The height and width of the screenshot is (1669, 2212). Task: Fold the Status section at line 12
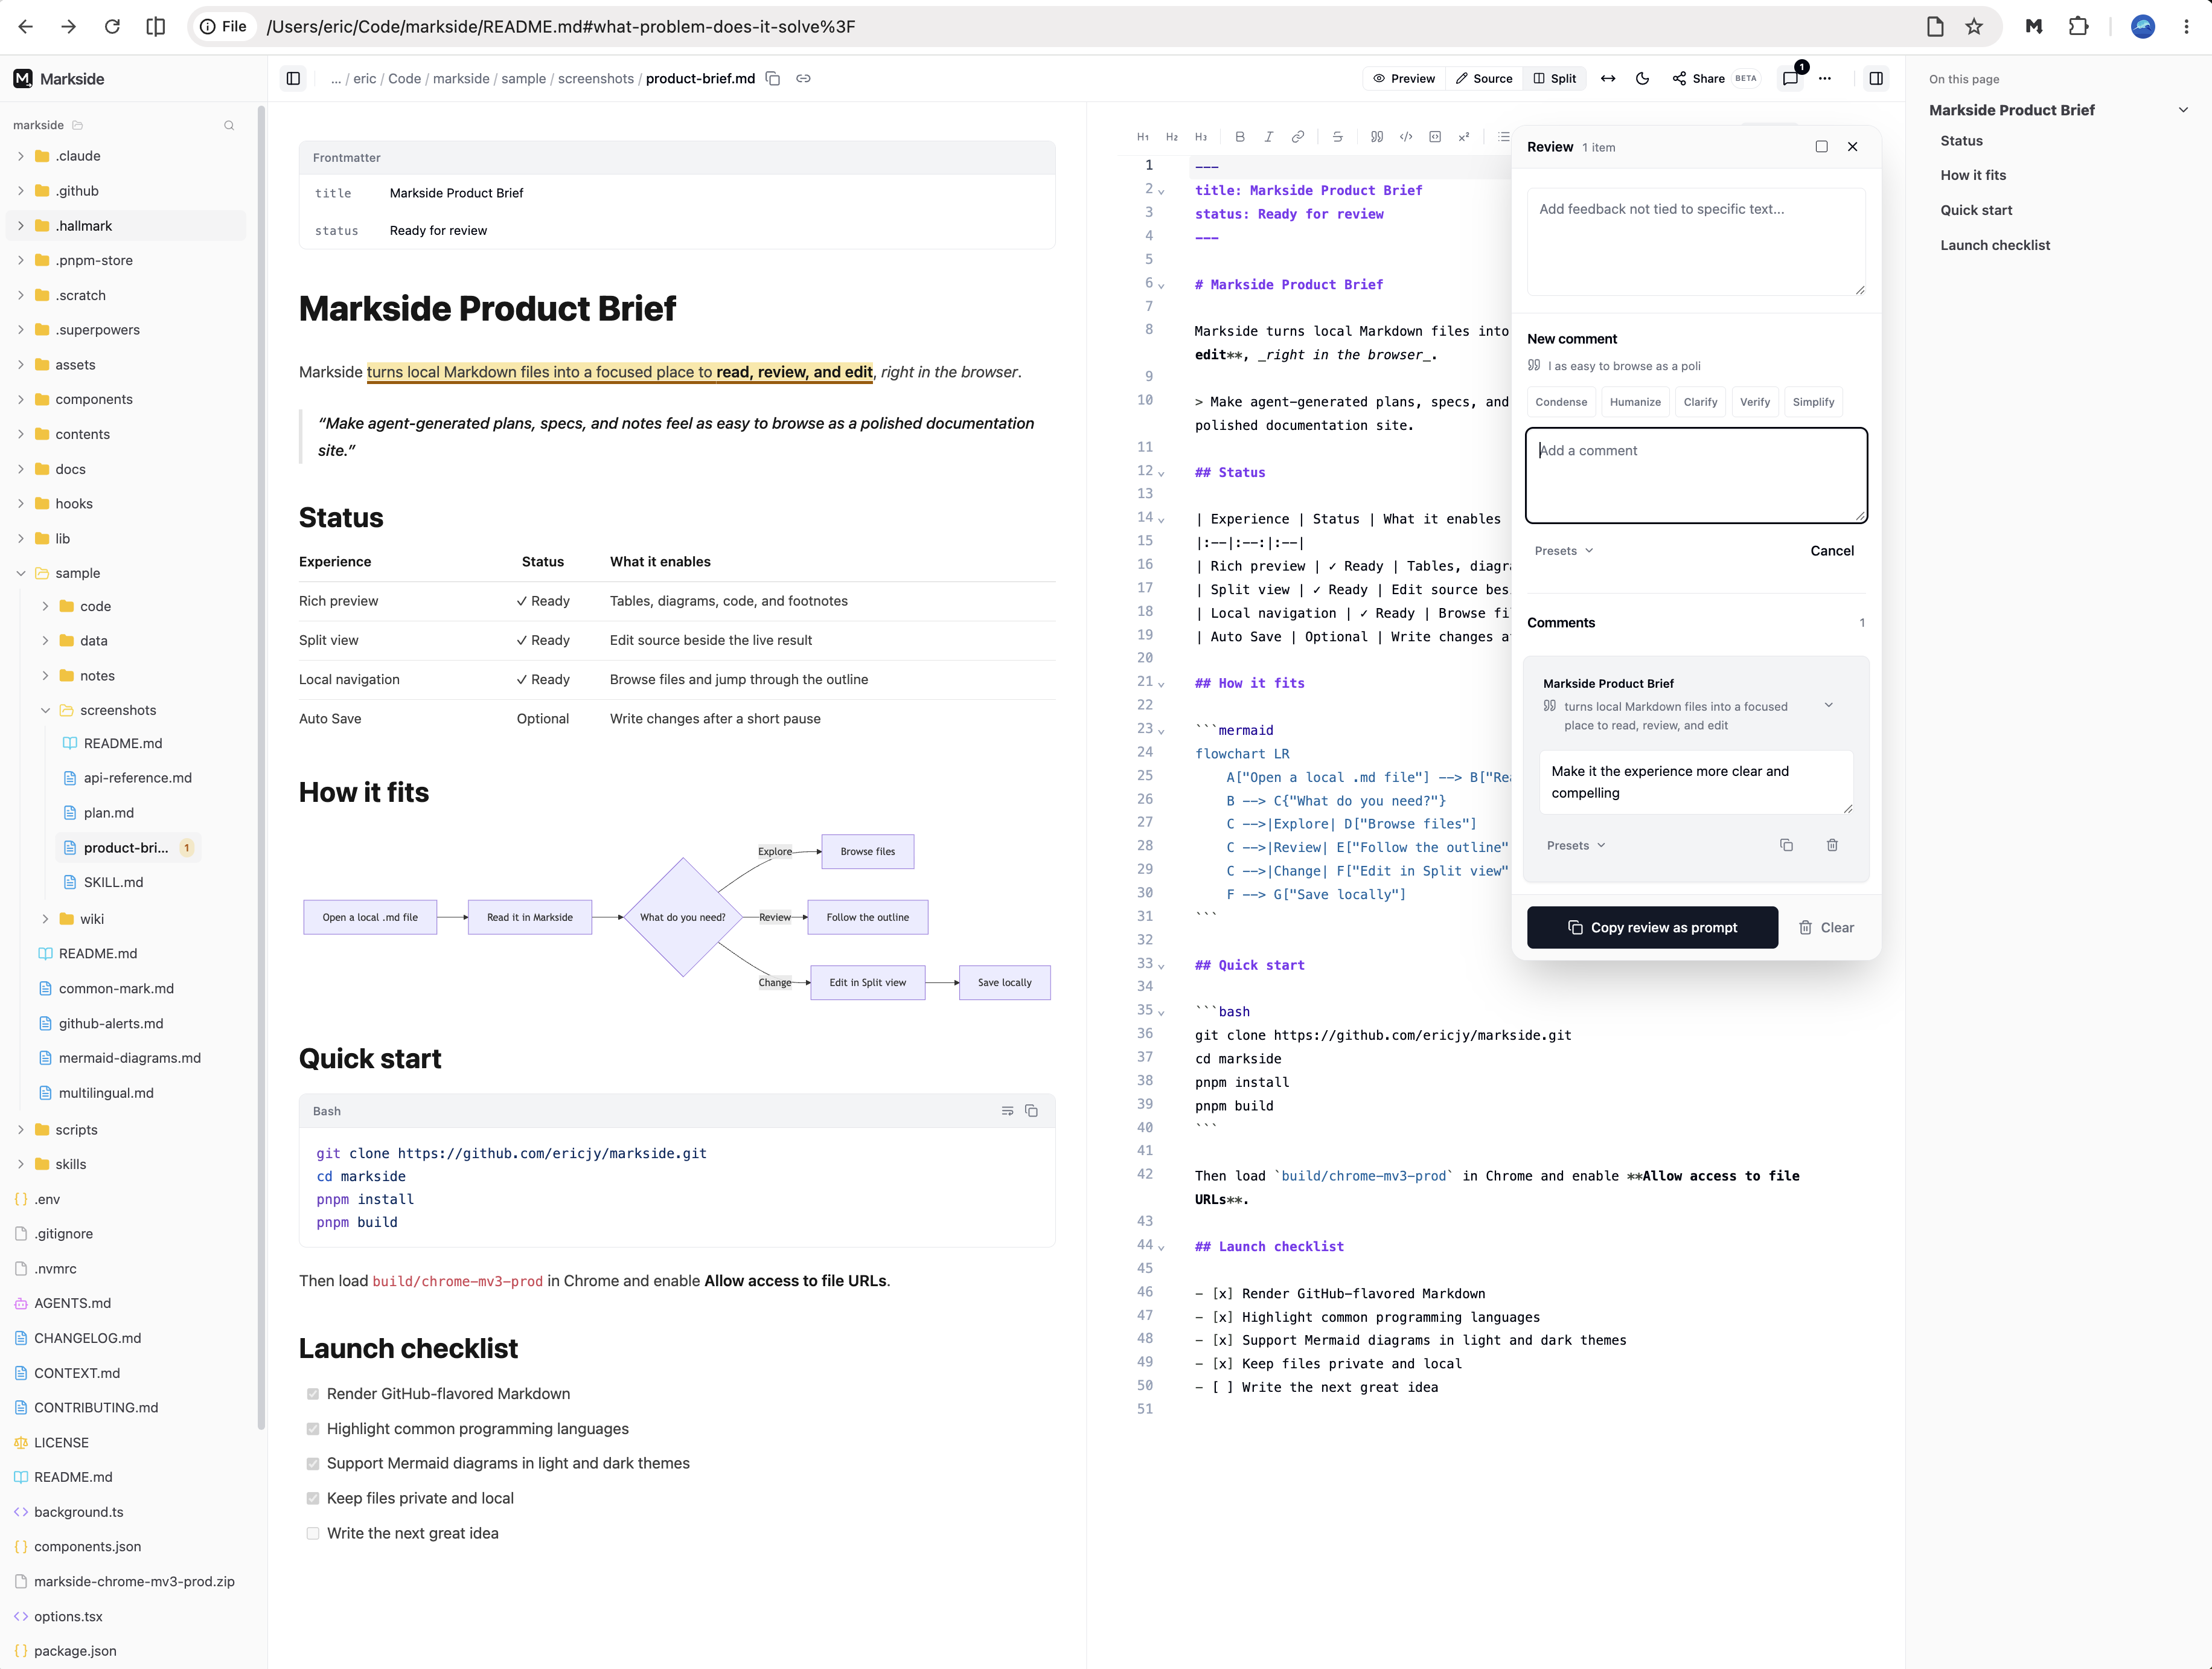(x=1161, y=473)
